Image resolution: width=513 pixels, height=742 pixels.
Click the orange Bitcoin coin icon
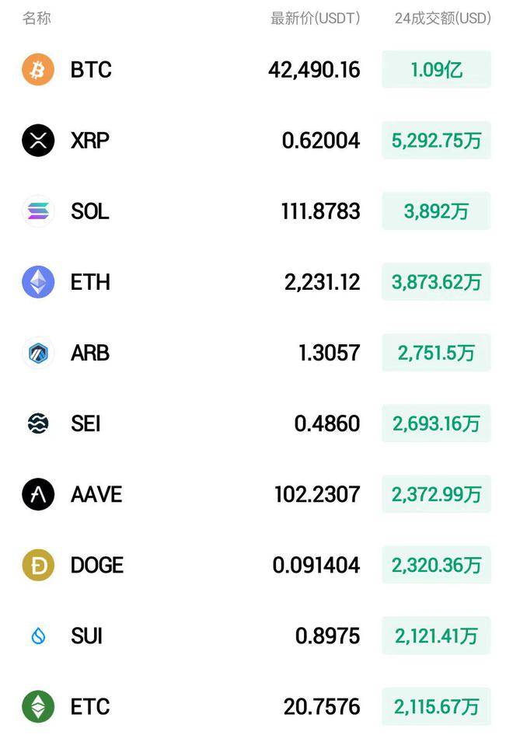(x=38, y=70)
